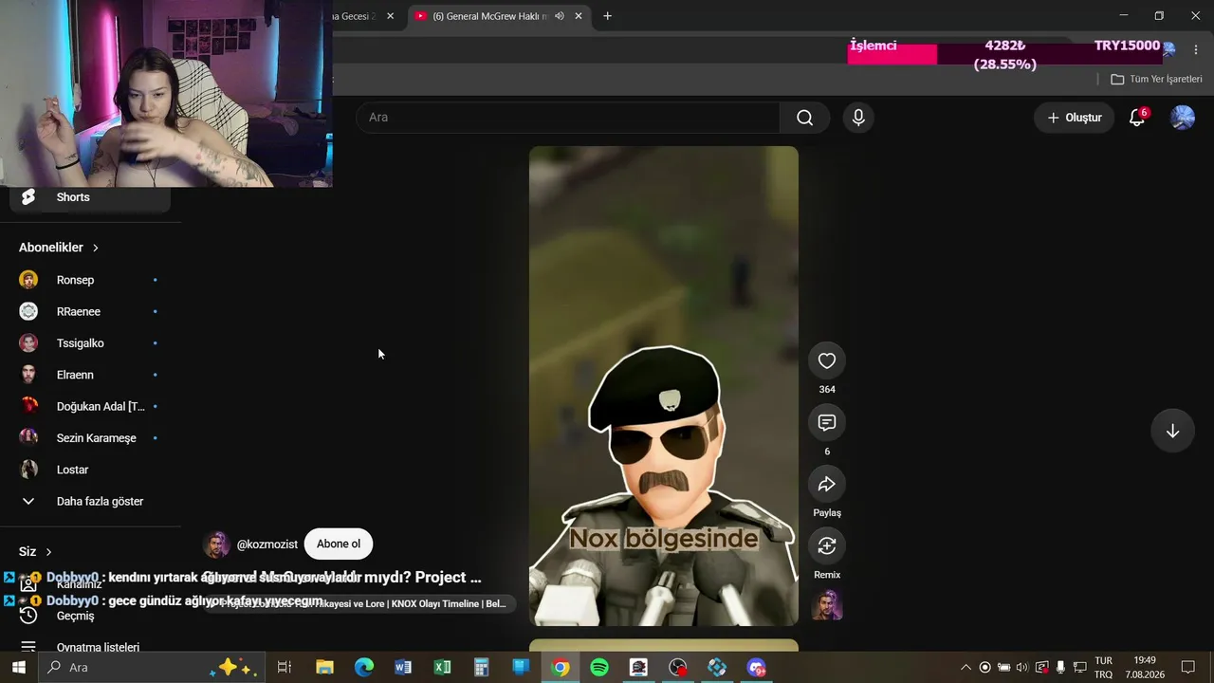The image size is (1214, 683).
Task: Like the Short with the heart button
Action: point(827,360)
